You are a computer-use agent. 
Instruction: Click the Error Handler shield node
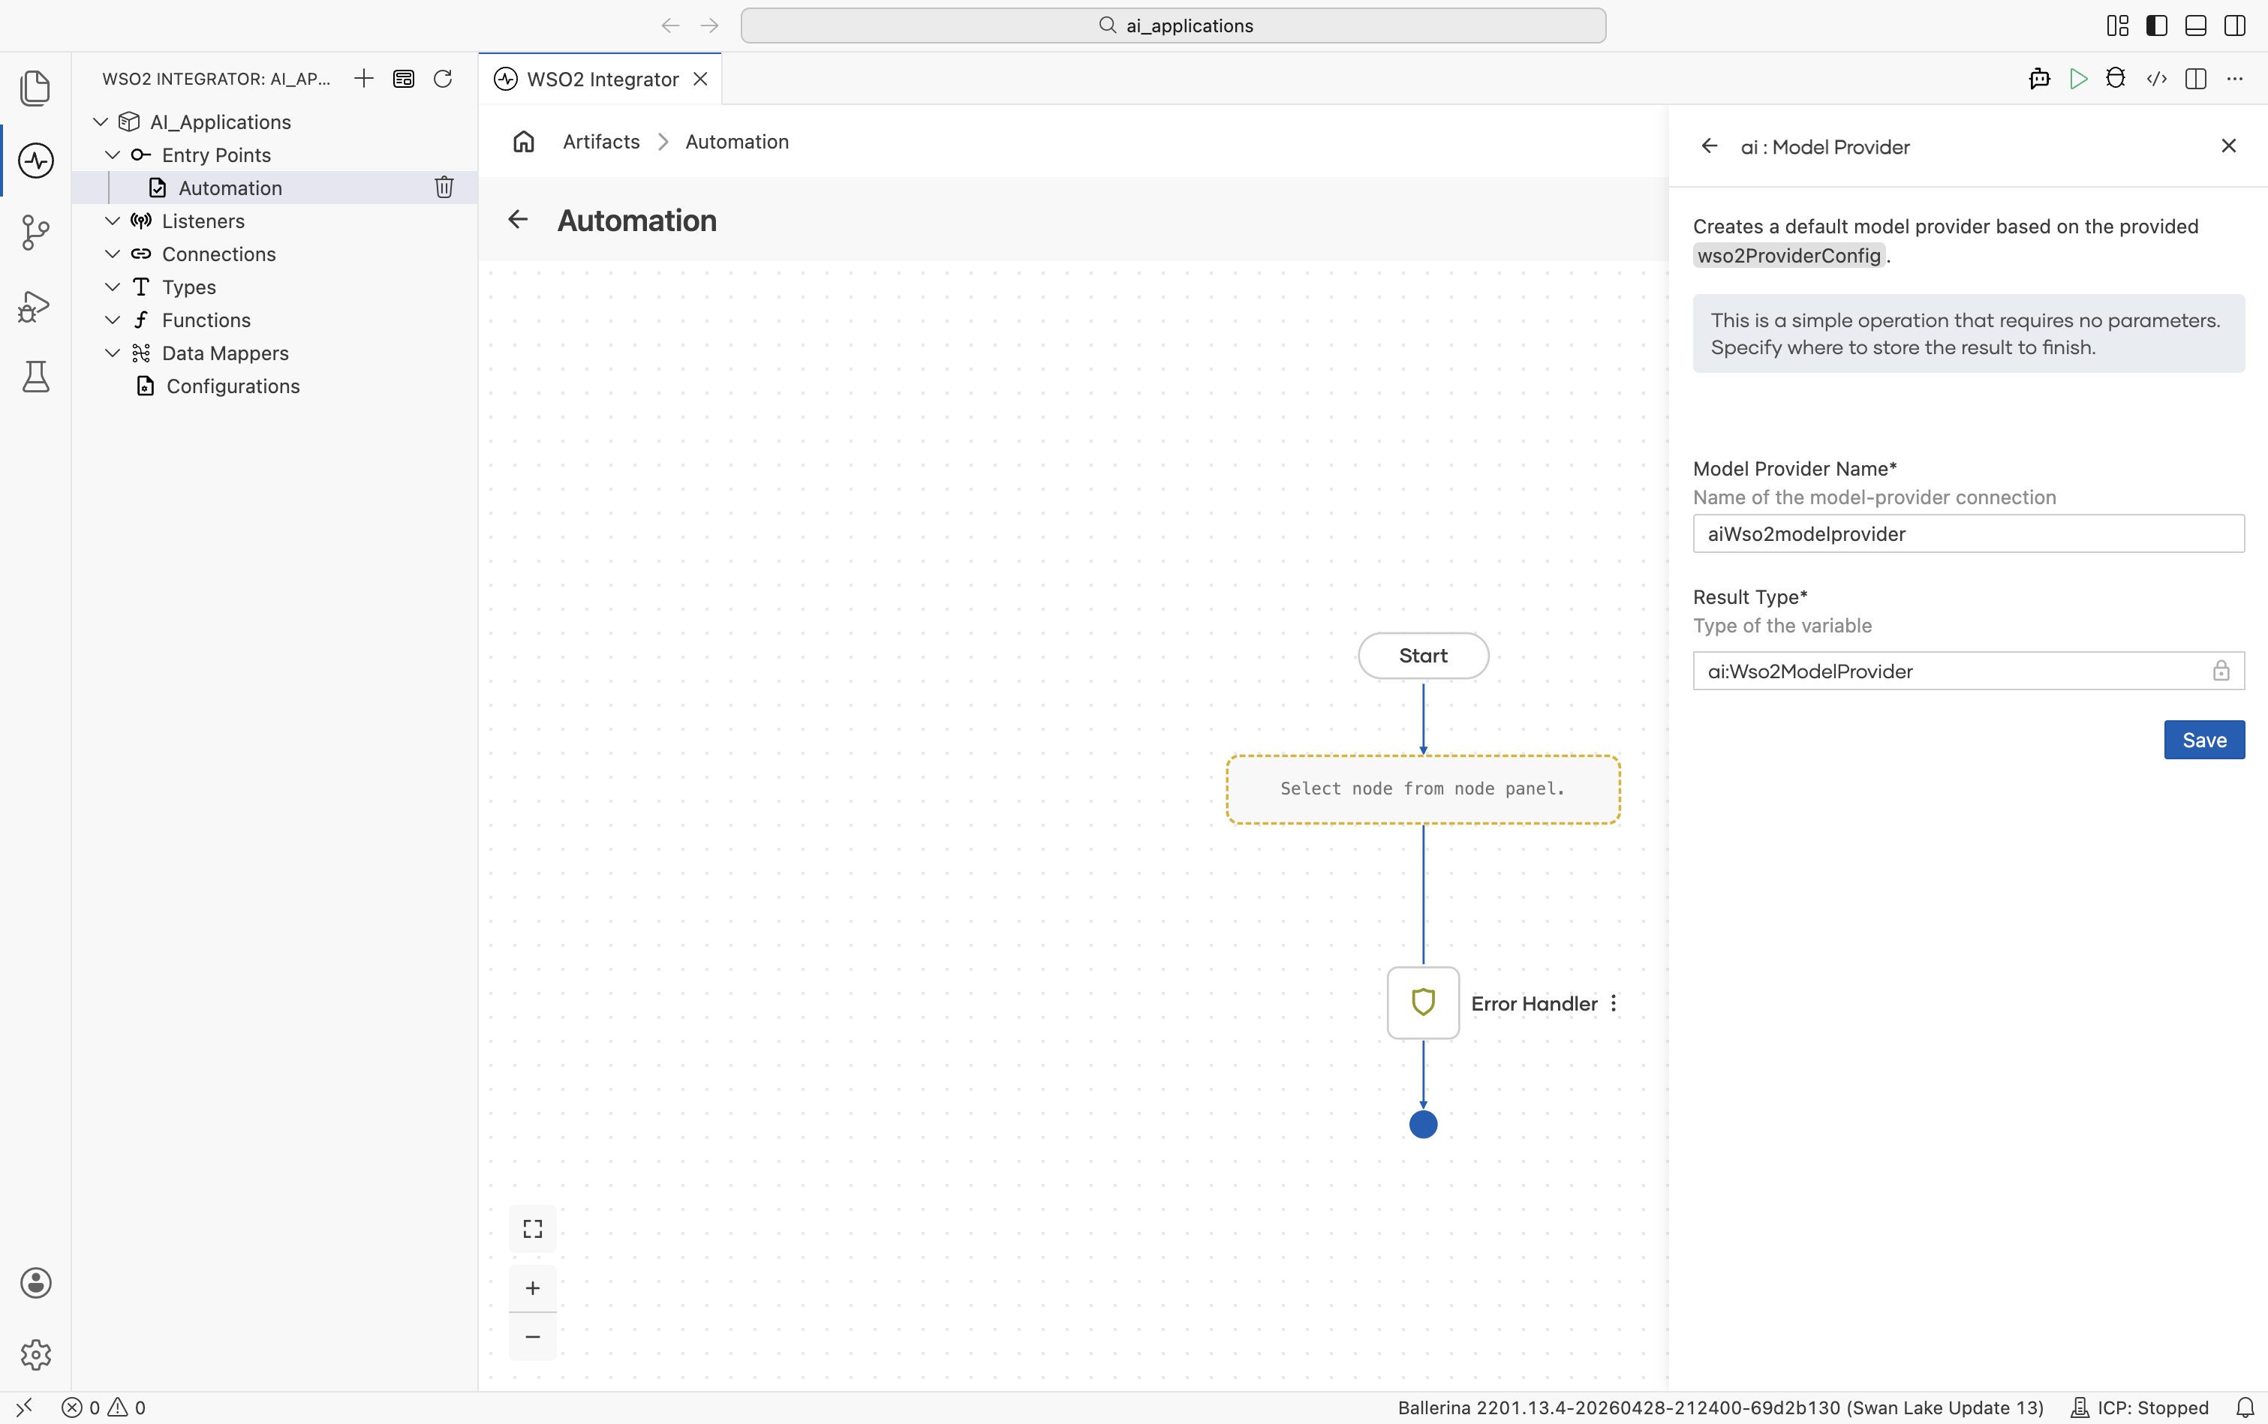(x=1423, y=1002)
